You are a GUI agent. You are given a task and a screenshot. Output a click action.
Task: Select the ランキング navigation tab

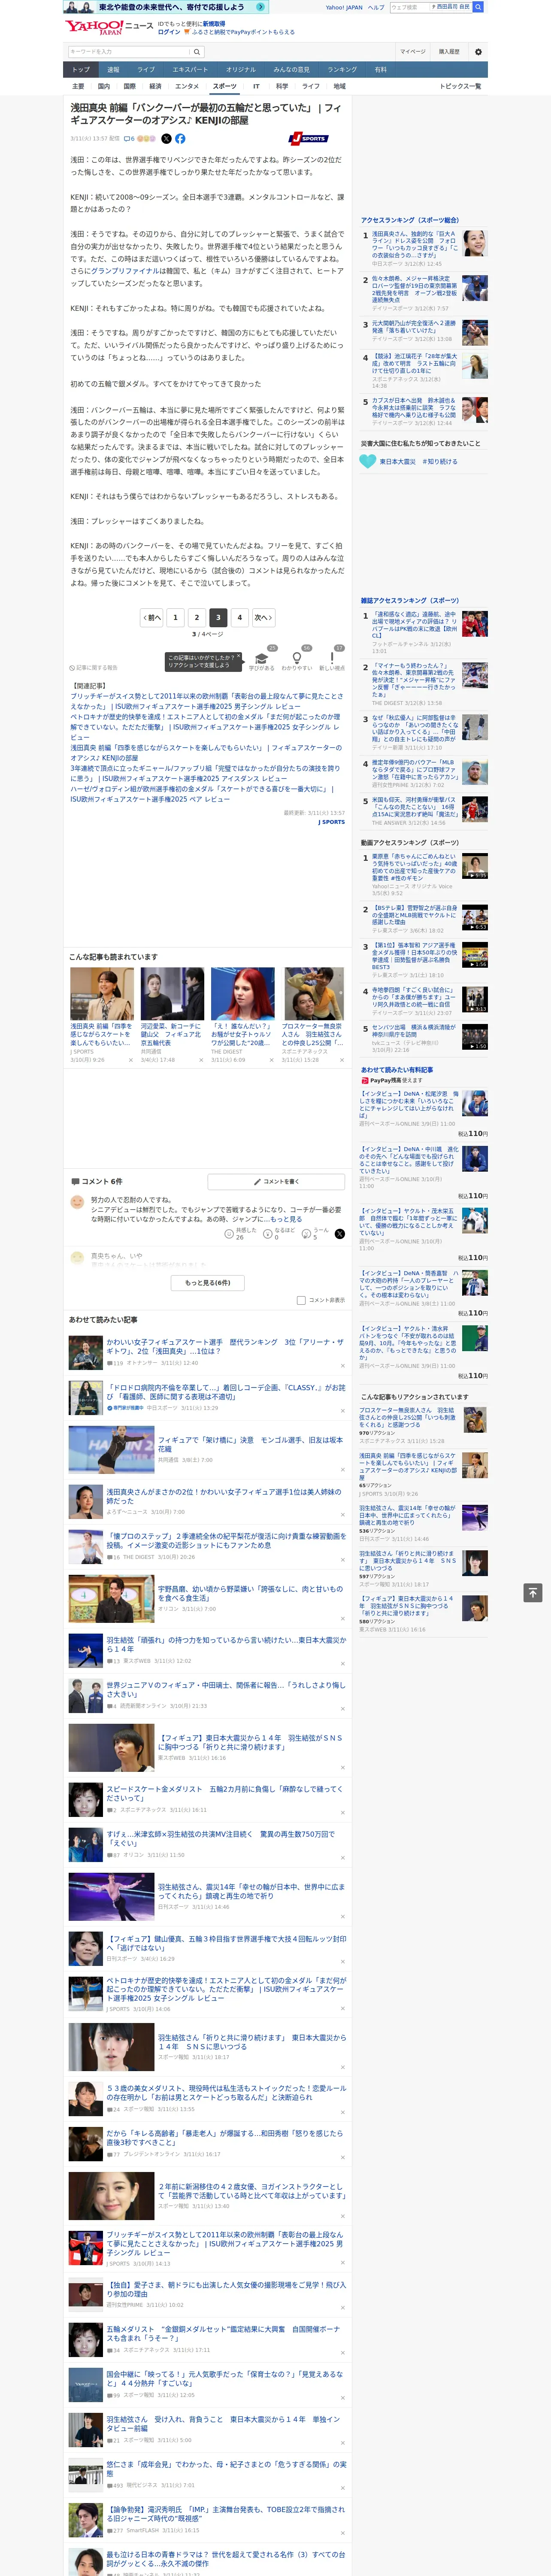[x=342, y=70]
